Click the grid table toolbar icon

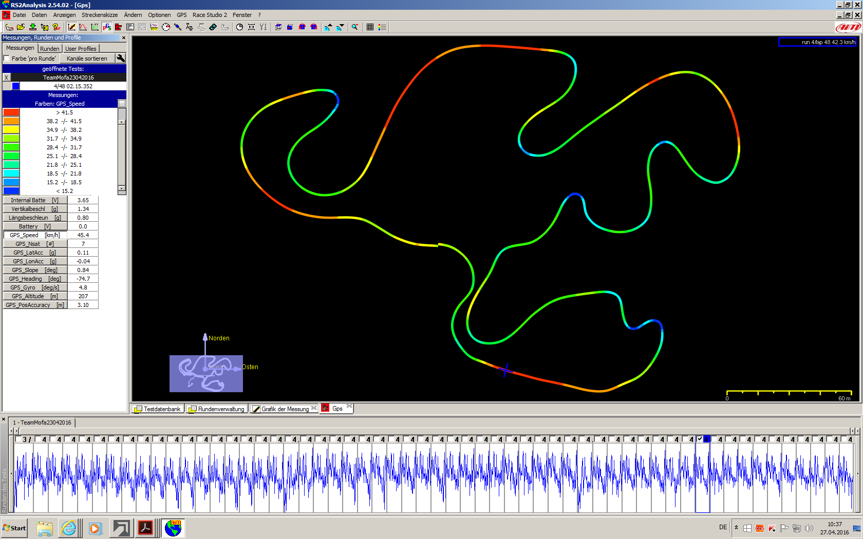[x=370, y=27]
